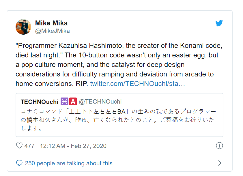Click the Twitter bird logo icon

[219, 24]
